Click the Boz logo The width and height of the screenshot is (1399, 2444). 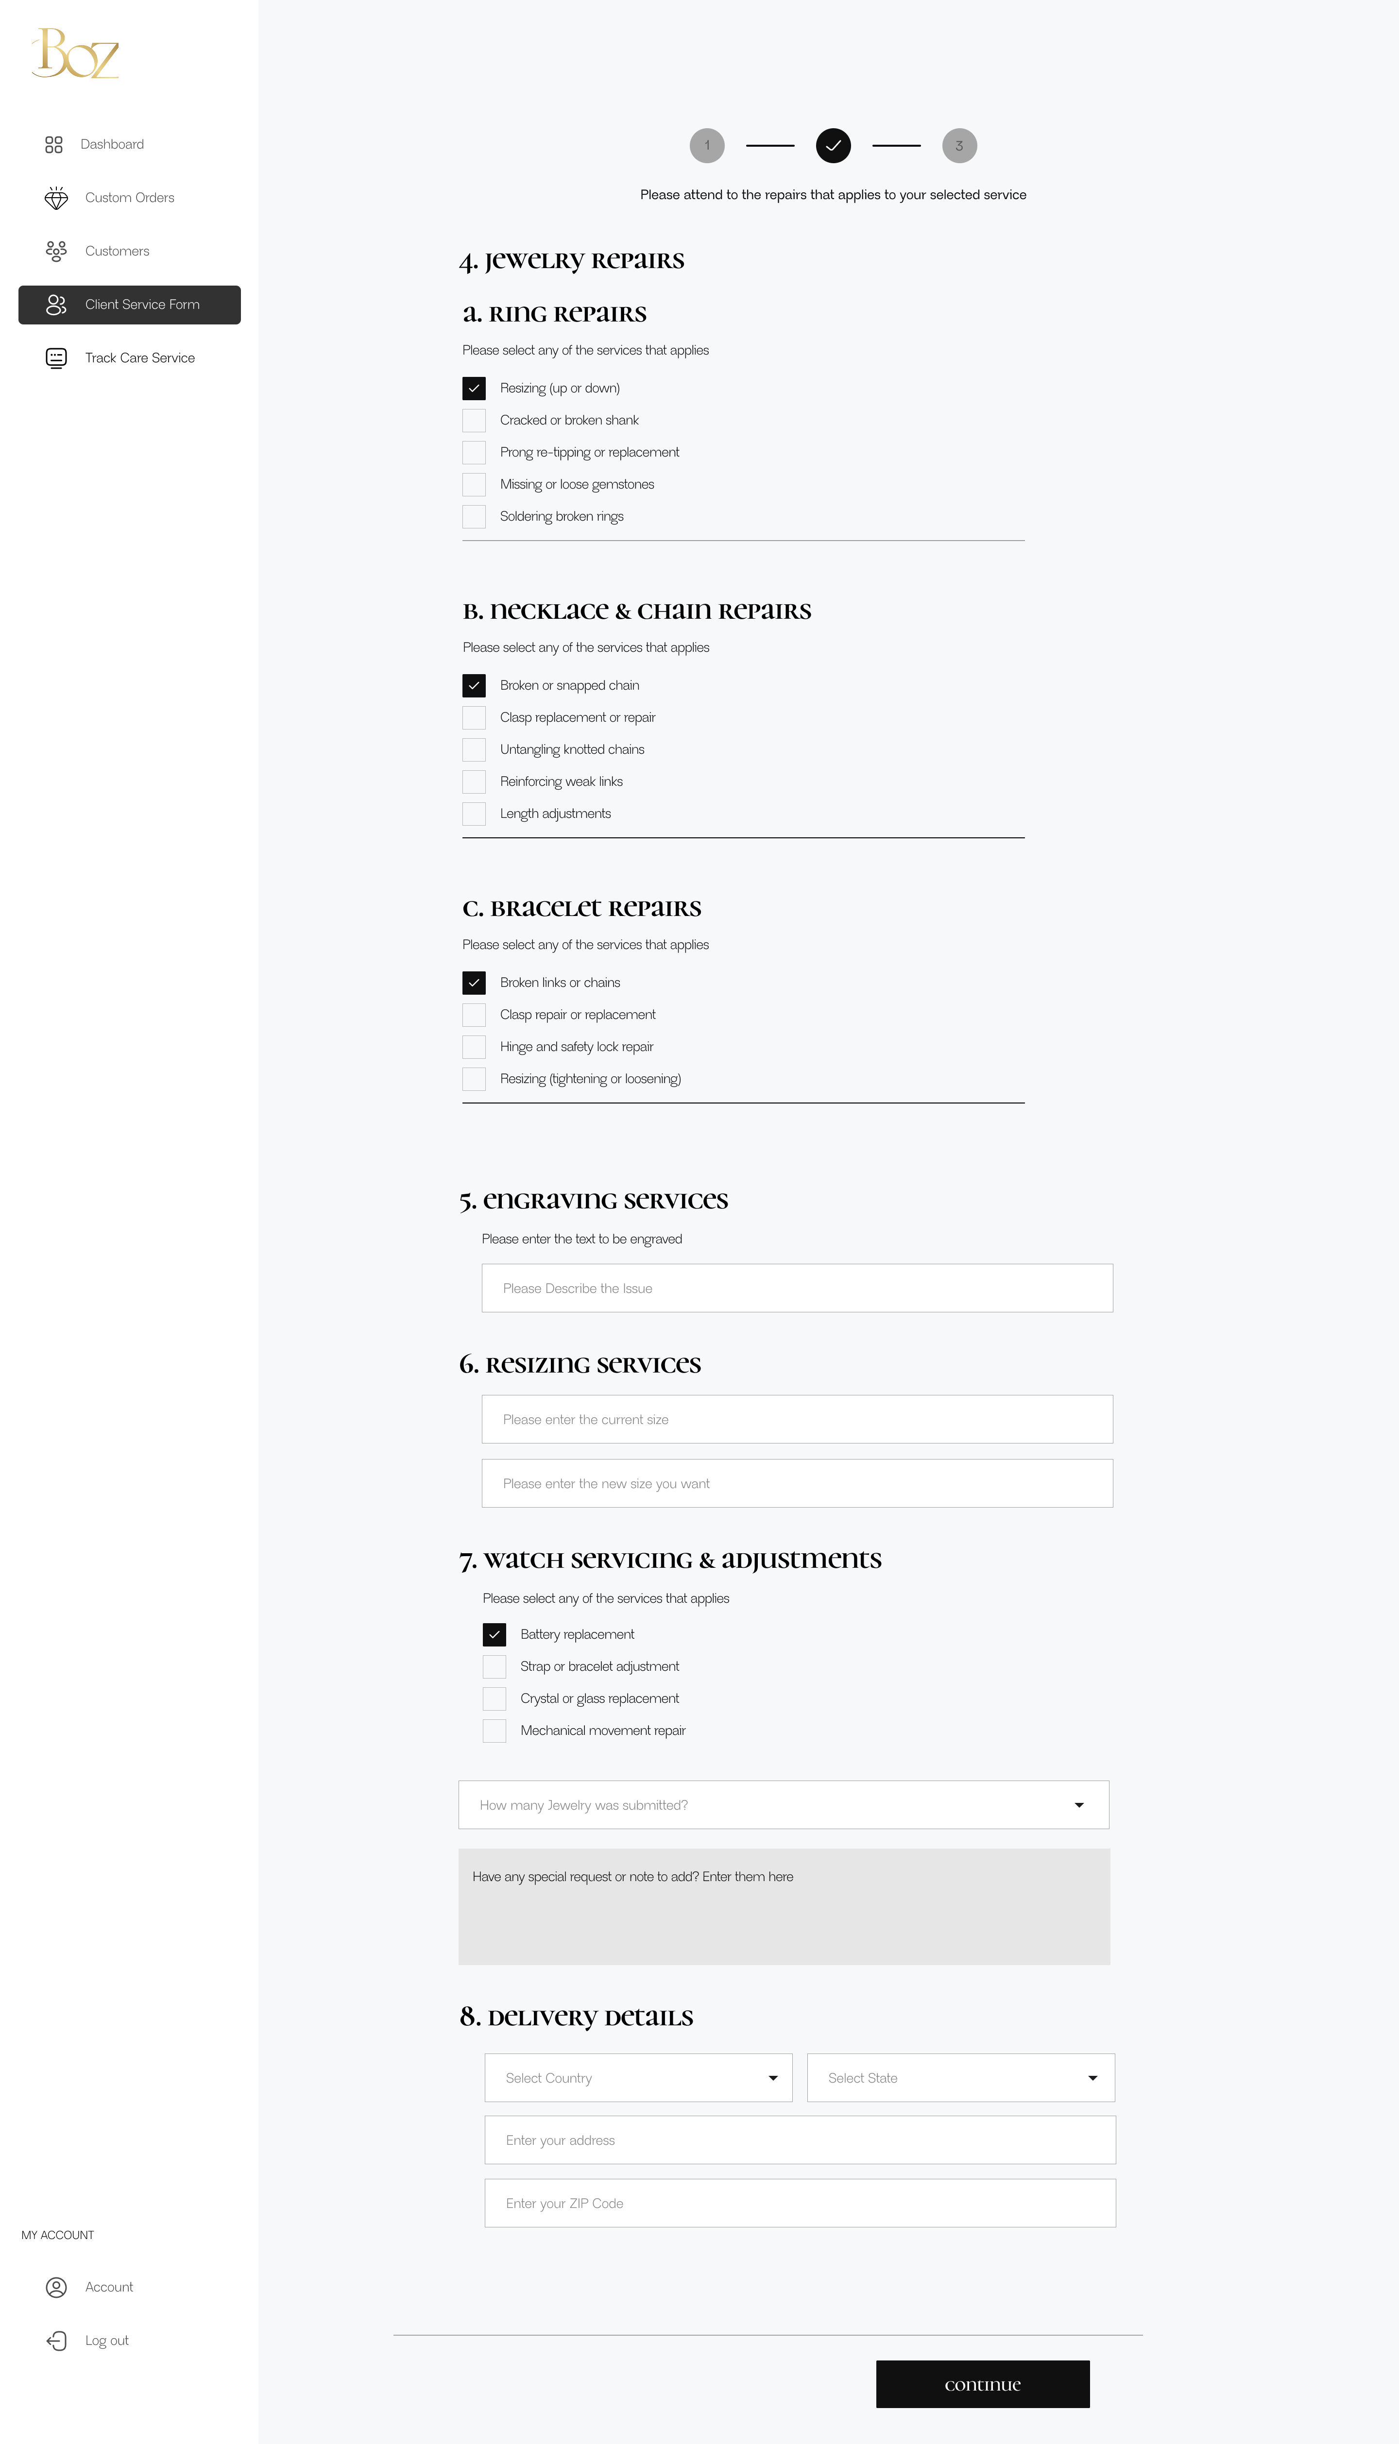[x=75, y=54]
